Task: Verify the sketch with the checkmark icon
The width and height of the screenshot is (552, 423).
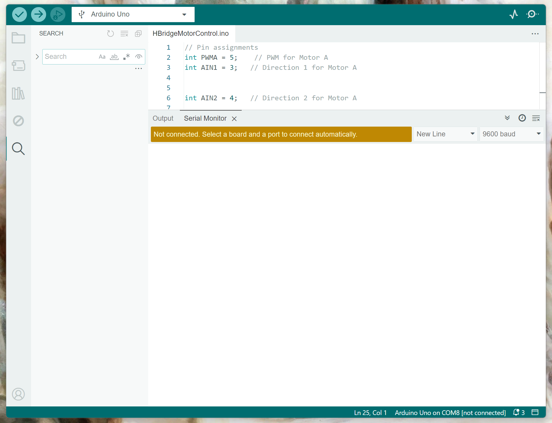Action: (19, 14)
